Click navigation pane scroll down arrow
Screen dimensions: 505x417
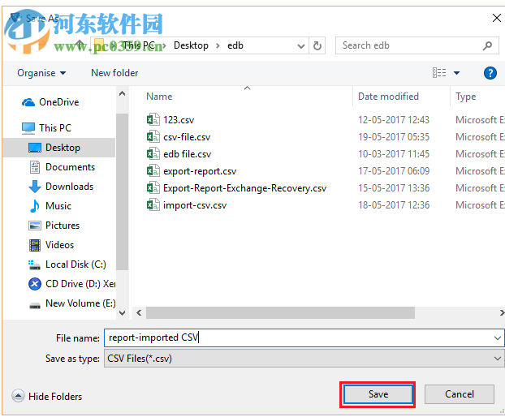[x=122, y=313]
